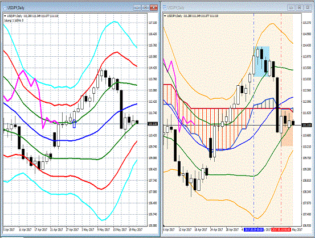Maximize the right USDJPY Daily chart window

coord(299,7)
